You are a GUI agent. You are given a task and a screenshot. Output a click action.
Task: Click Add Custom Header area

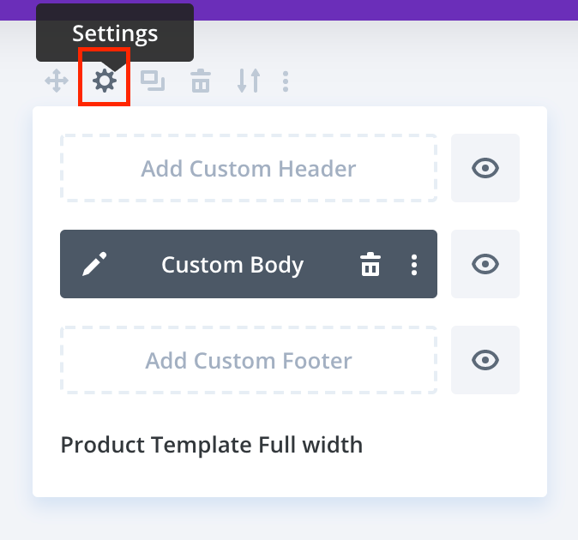(x=249, y=168)
